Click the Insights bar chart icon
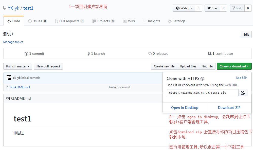 pyautogui.click(x=145, y=21)
